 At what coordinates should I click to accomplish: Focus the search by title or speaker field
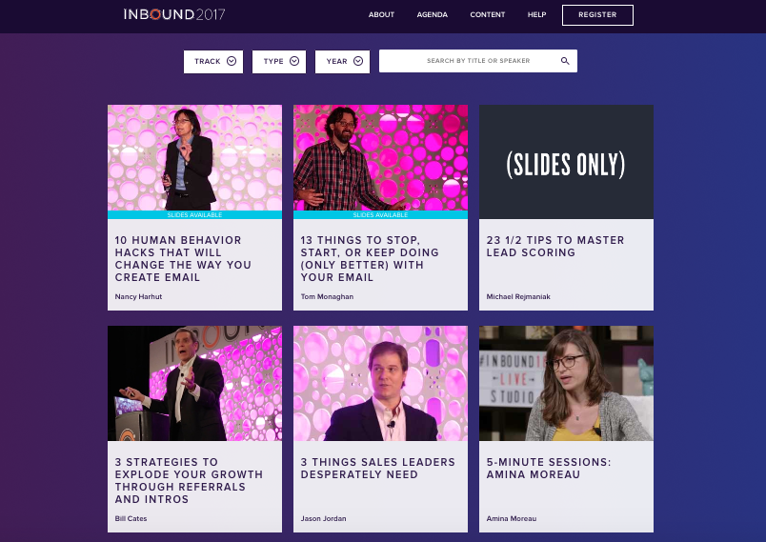click(477, 61)
